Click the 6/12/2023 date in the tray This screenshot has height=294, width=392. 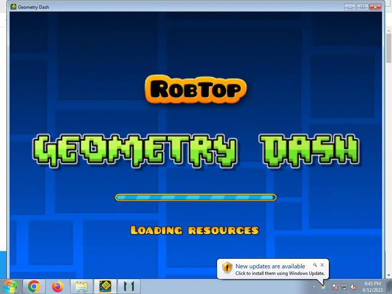click(372, 290)
